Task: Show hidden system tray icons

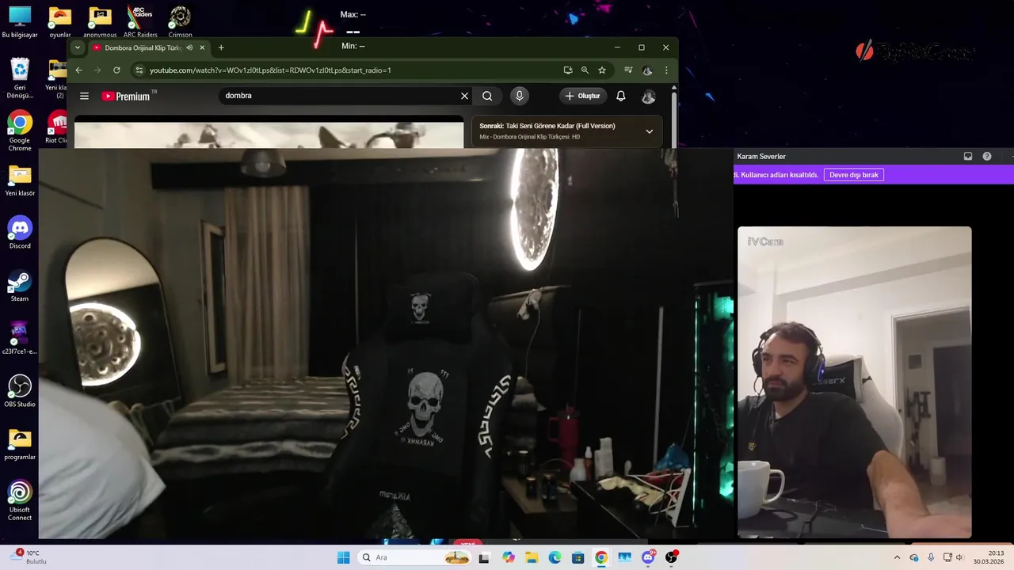Action: point(897,557)
